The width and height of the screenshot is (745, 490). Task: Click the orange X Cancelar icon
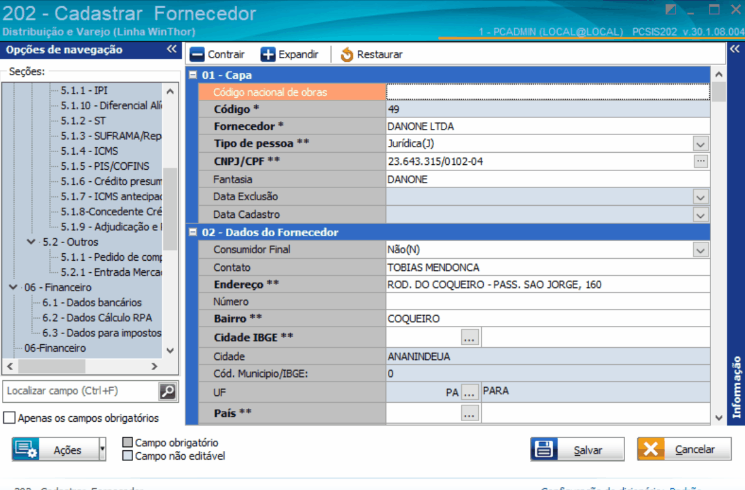click(651, 449)
